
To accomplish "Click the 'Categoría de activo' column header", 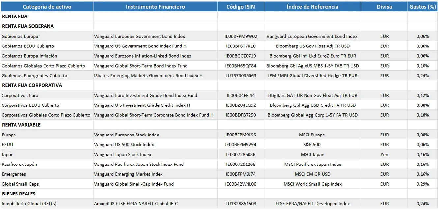I will click(47, 7).
